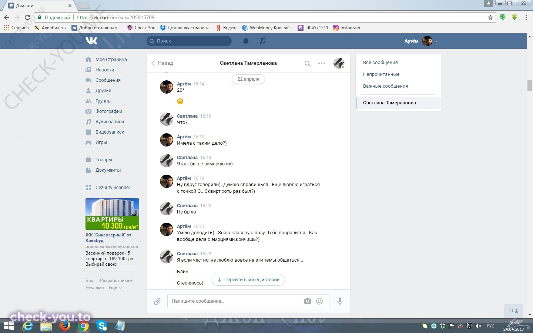Open Документы in the sidebar
The height and width of the screenshot is (333, 533).
(x=108, y=170)
